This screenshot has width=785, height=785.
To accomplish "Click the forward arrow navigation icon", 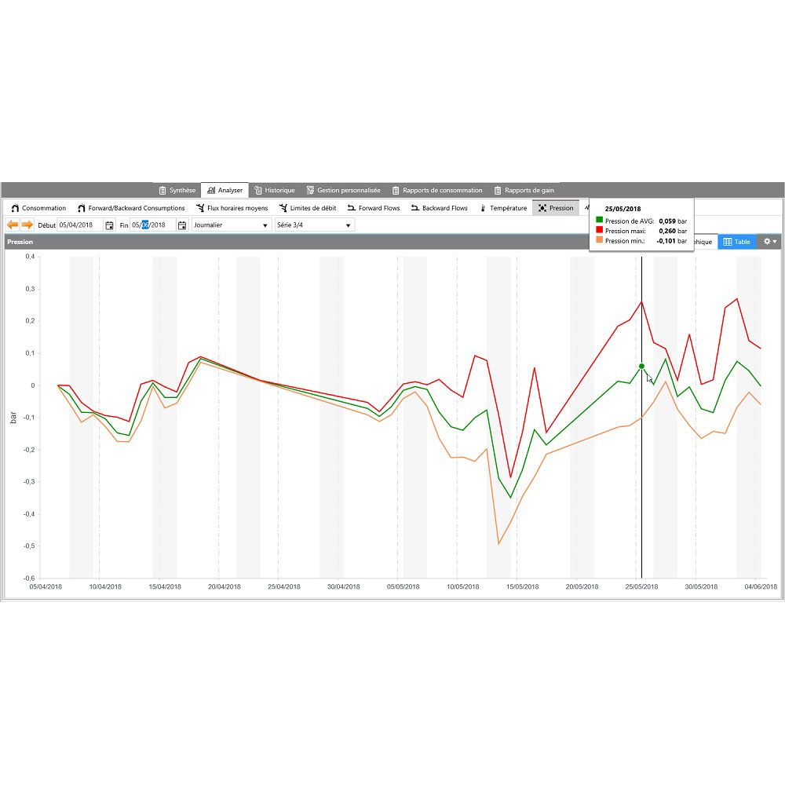I will [x=28, y=225].
